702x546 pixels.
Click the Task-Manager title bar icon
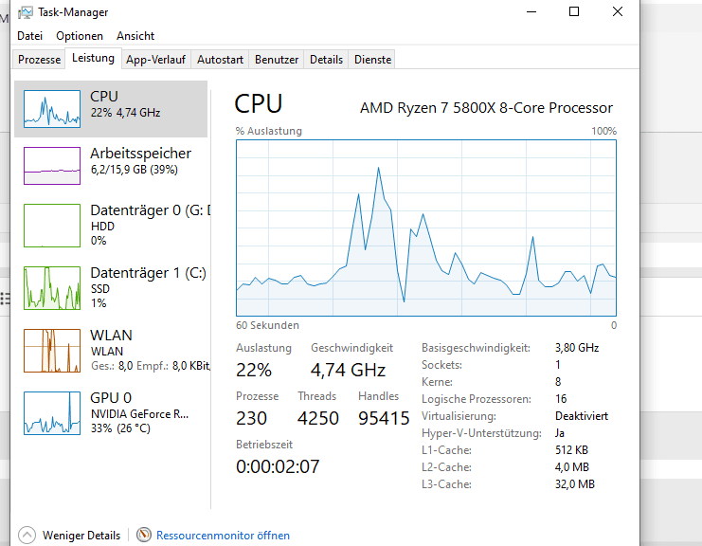[25, 12]
